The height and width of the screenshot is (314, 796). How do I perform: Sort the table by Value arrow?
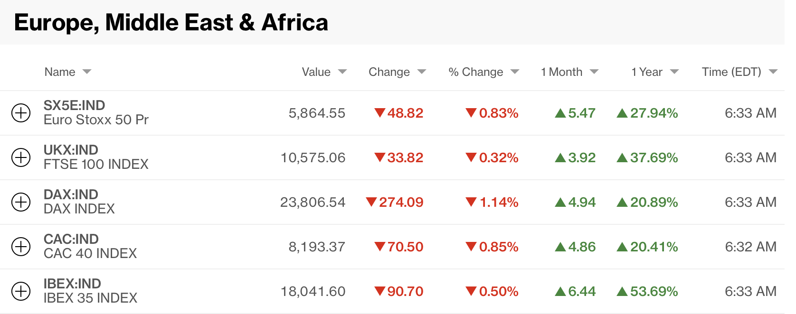click(342, 72)
